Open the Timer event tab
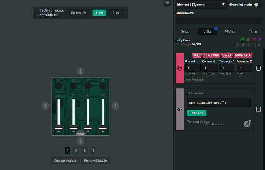This screenshot has height=170, width=265. pos(253,31)
